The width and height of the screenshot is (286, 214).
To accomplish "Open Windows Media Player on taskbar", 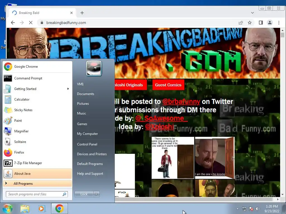I will pyautogui.click(x=42, y=208).
